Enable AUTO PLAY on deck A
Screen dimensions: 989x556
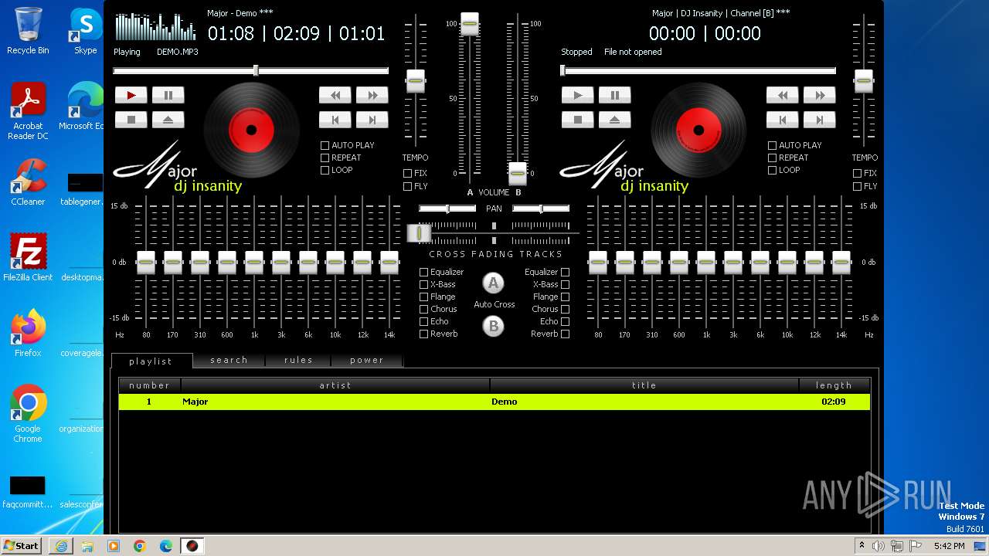pos(325,145)
